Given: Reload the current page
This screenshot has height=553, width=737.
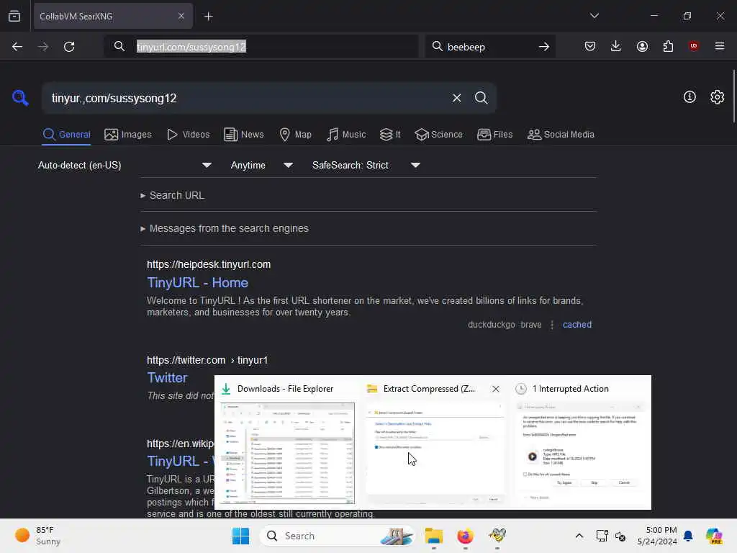Looking at the screenshot, I should (69, 47).
